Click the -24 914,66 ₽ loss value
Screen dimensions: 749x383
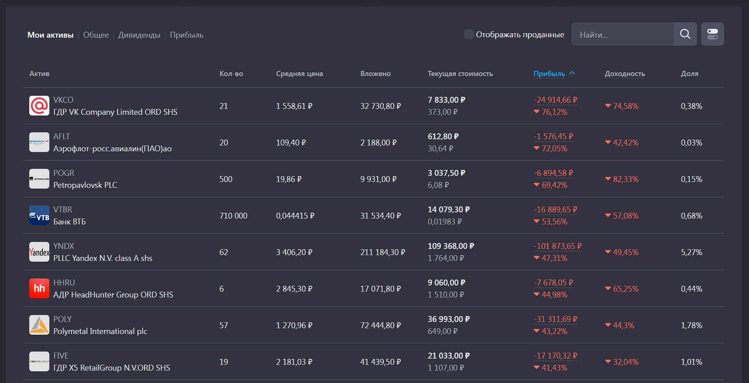555,100
